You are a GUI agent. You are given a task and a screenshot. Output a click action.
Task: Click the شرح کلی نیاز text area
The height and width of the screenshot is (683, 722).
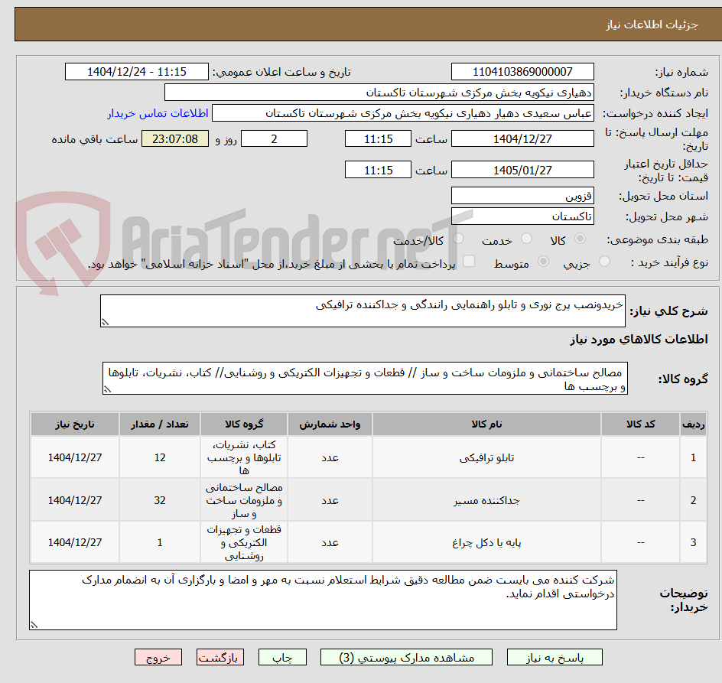[x=363, y=311]
